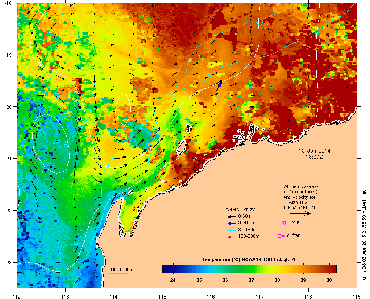Image resolution: width=370 pixels, height=299 pixels.
Task: Click the '-18' latitude axis label
Action: (x=8, y=3)
